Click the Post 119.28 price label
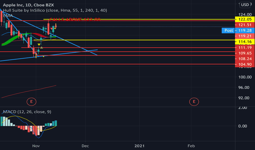The width and height of the screenshot is (255, 150). [x=238, y=31]
